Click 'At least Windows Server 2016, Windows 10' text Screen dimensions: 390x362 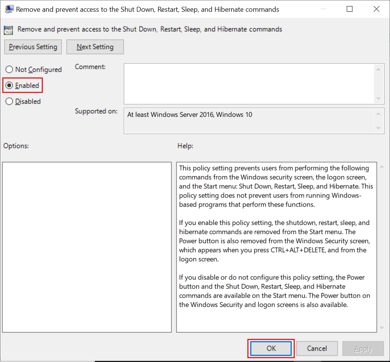[x=190, y=115]
